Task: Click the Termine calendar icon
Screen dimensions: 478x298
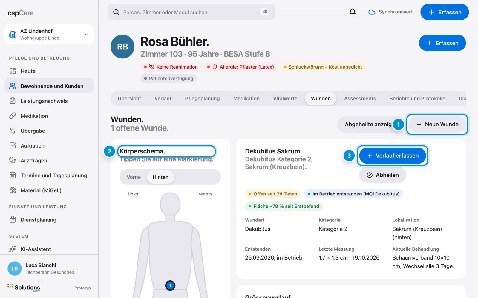Action: tap(13, 175)
